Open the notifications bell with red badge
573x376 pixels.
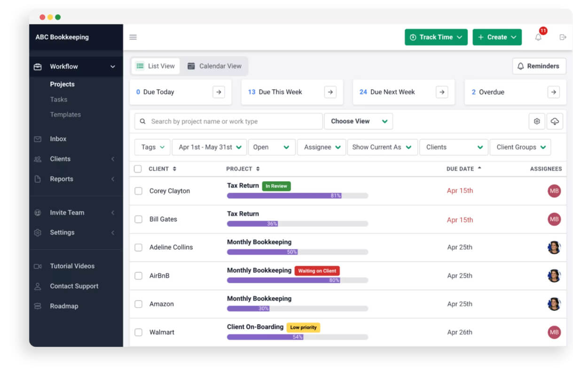(539, 37)
